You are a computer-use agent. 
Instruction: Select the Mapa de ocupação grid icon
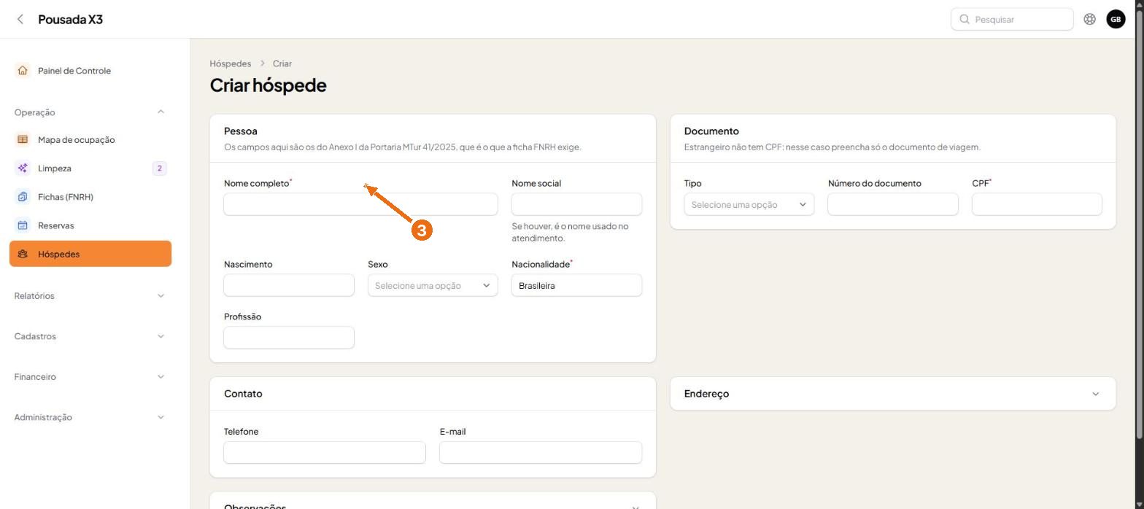point(23,140)
